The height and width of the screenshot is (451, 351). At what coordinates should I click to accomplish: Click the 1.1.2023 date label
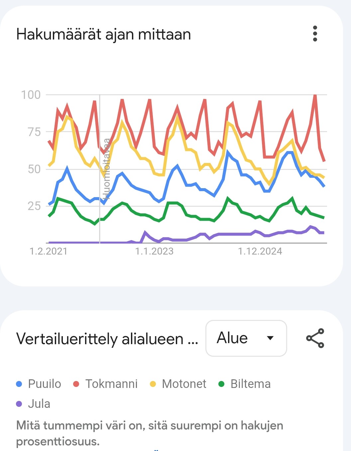tap(154, 251)
